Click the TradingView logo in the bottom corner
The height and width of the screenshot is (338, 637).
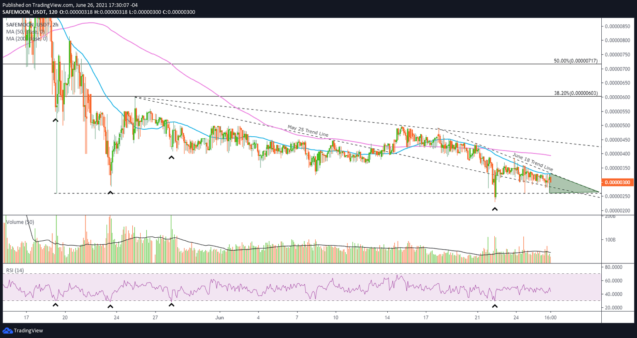[23, 331]
